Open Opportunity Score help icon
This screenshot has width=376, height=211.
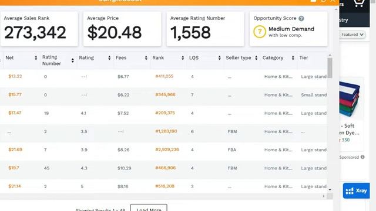(x=301, y=18)
